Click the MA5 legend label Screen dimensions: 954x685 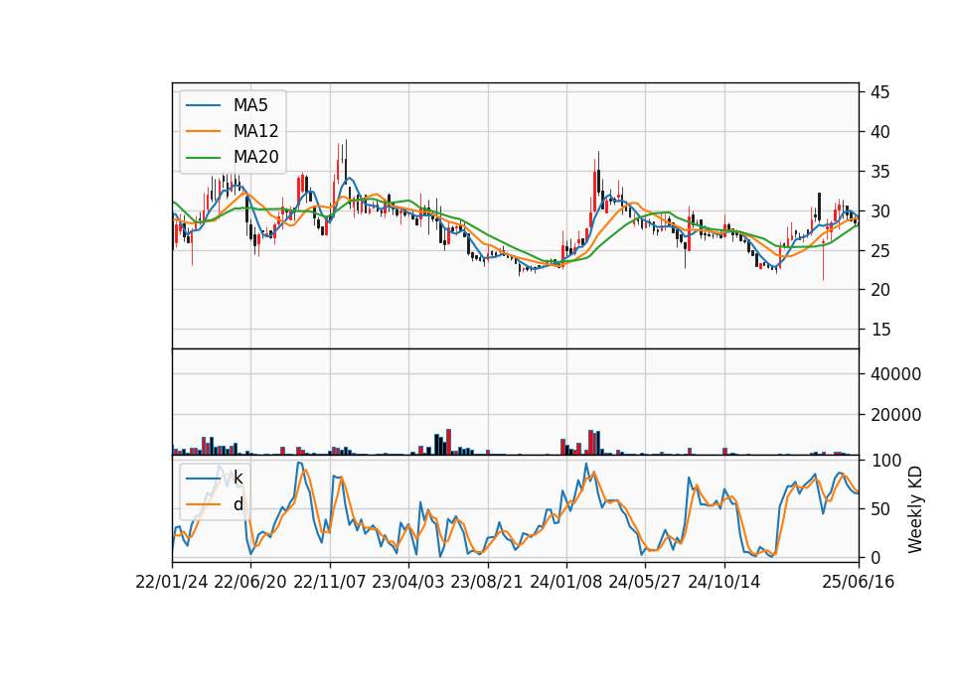pos(250,105)
